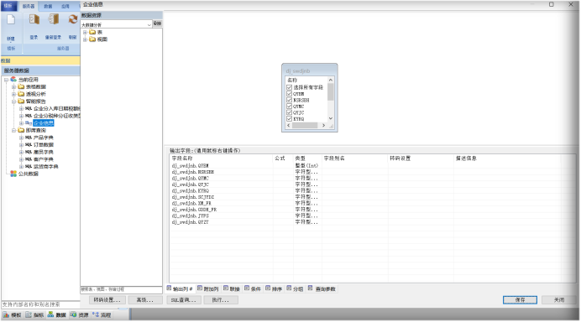Open the 资源 panel icon in bottom bar
Viewport: 581px width, 322px height.
coord(73,315)
